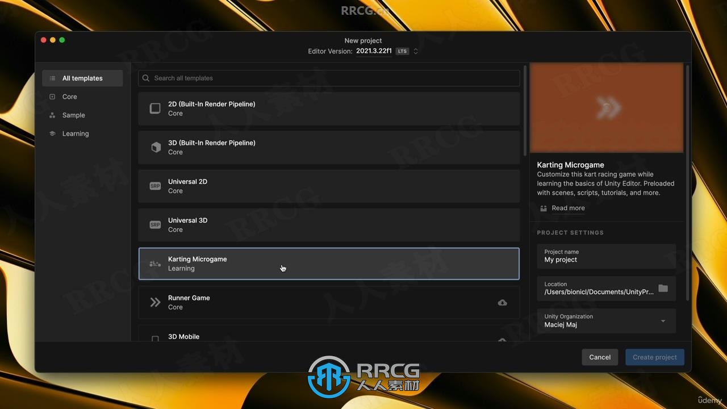Click the LTS badge
This screenshot has width=727, height=409.
pyautogui.click(x=402, y=51)
